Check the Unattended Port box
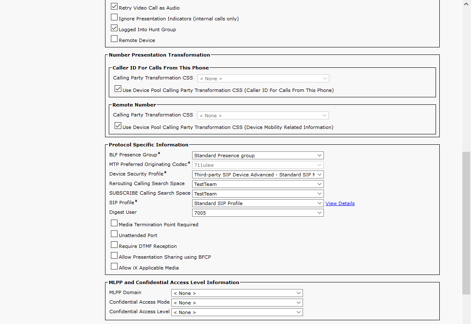The height and width of the screenshot is (324, 471). (x=114, y=235)
